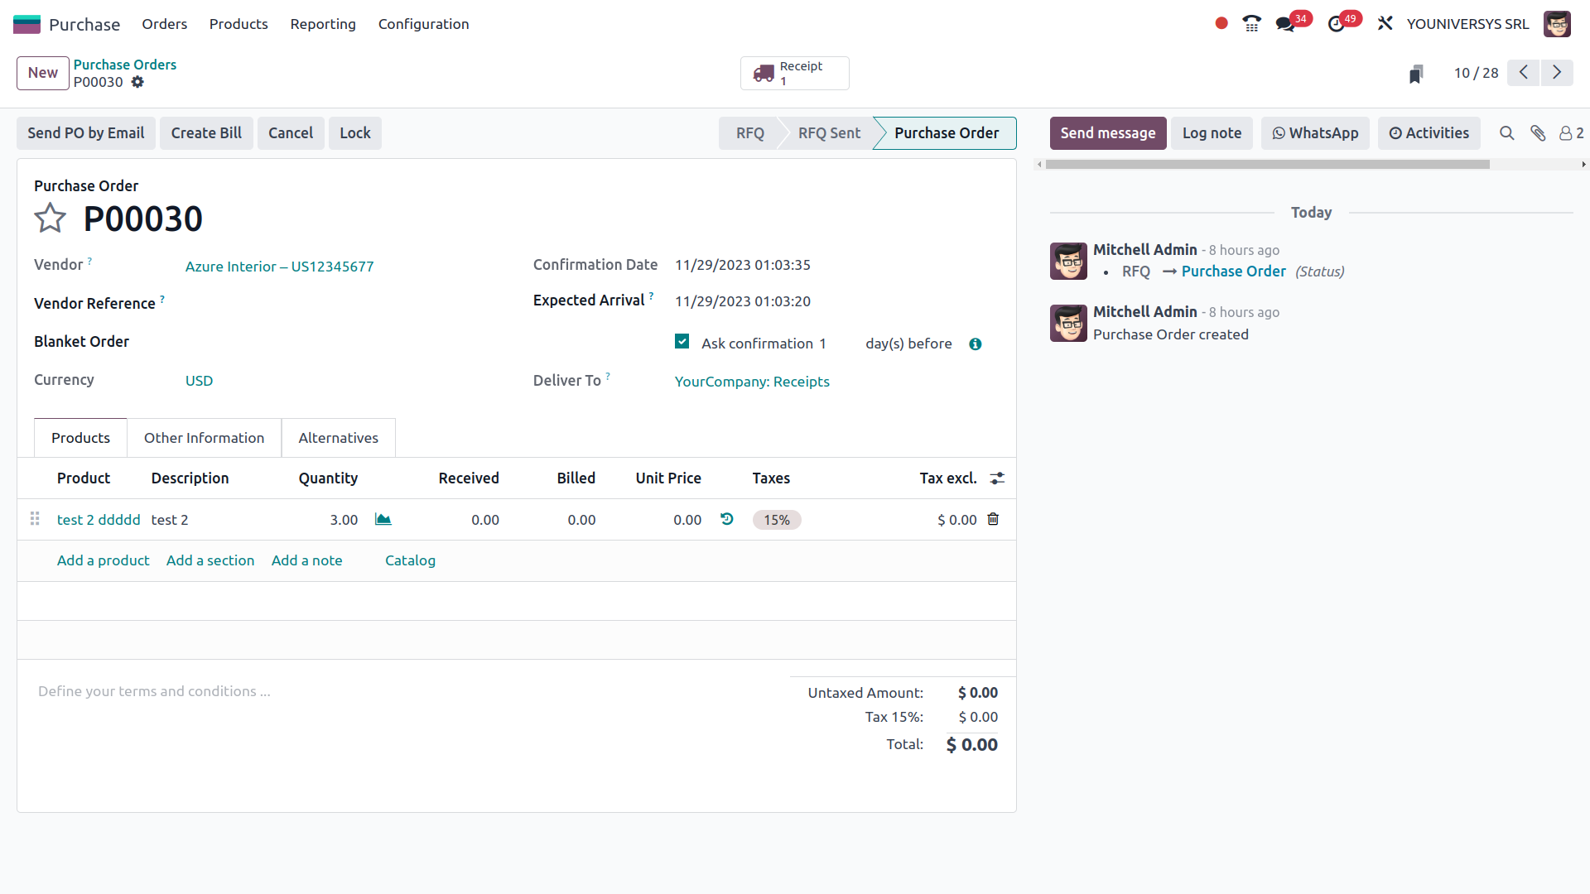Click the bookmark icon next to the pager
The width and height of the screenshot is (1590, 894).
pos(1416,73)
